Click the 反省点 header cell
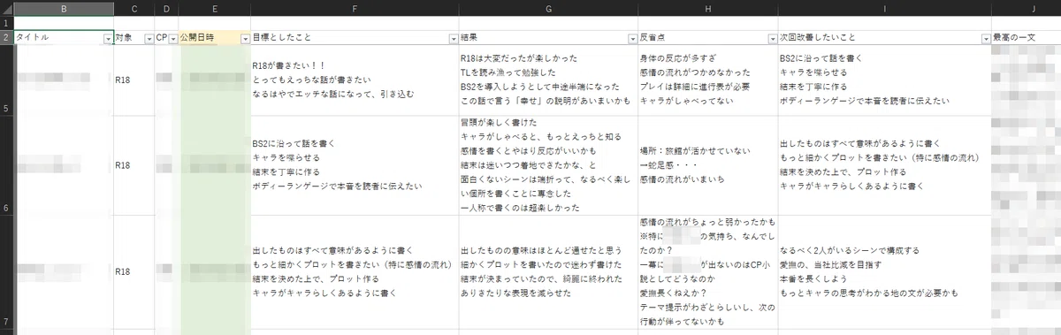1061x335 pixels. (x=707, y=38)
